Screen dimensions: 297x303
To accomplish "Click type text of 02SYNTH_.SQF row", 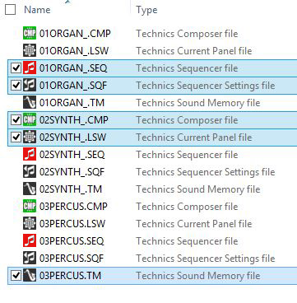I will (x=206, y=172).
